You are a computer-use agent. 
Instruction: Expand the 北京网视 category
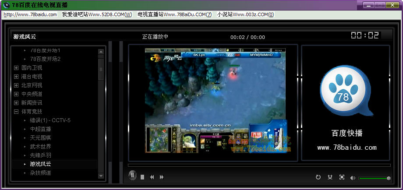point(16,85)
